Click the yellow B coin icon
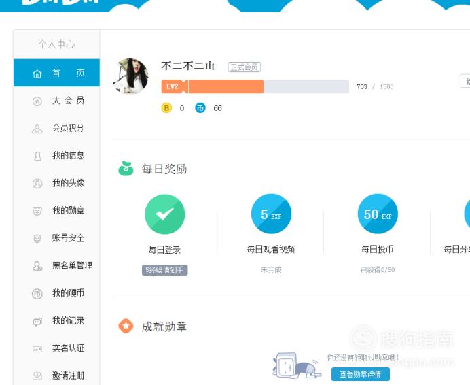470x385 pixels. (x=166, y=107)
